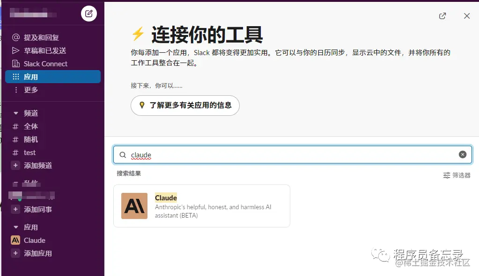Select the 应用 apps grid icon
The image size is (479, 276).
pos(16,77)
